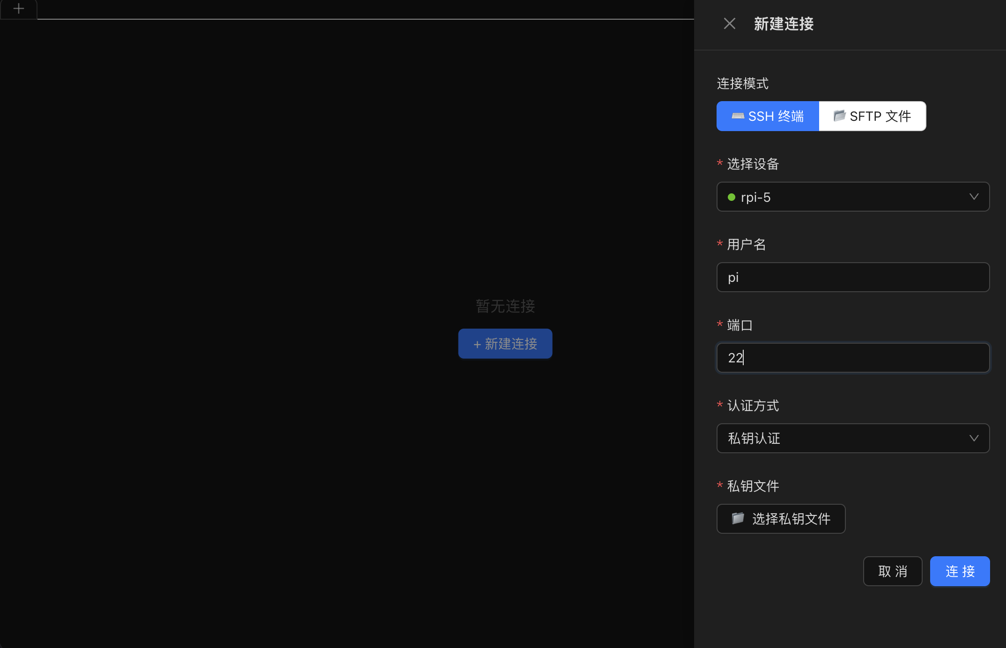Click the chevron icon on the 认证方式 selector
This screenshot has height=648, width=1006.
click(x=974, y=438)
